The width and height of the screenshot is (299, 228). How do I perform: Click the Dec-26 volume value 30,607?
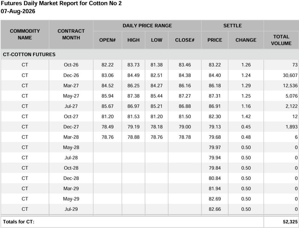(290, 75)
